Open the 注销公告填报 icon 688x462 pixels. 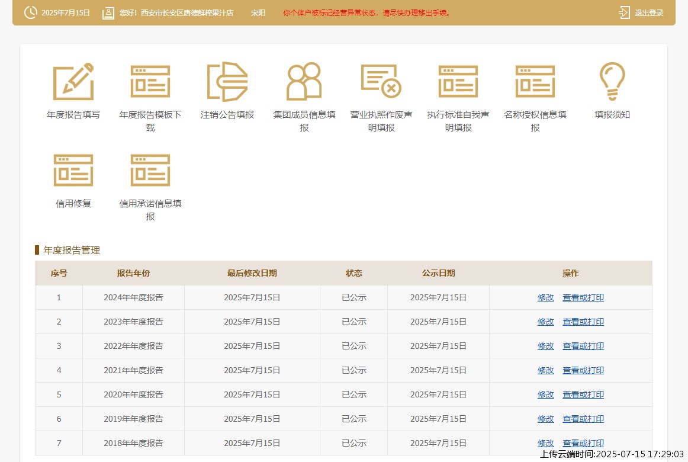click(x=227, y=82)
